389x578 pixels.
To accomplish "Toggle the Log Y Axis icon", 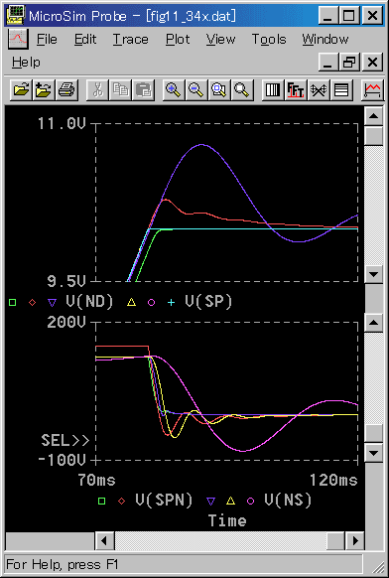I will (341, 89).
